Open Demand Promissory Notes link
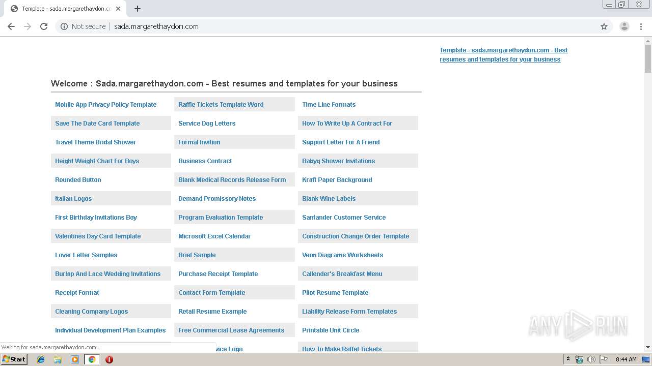This screenshot has width=652, height=366. 217,198
